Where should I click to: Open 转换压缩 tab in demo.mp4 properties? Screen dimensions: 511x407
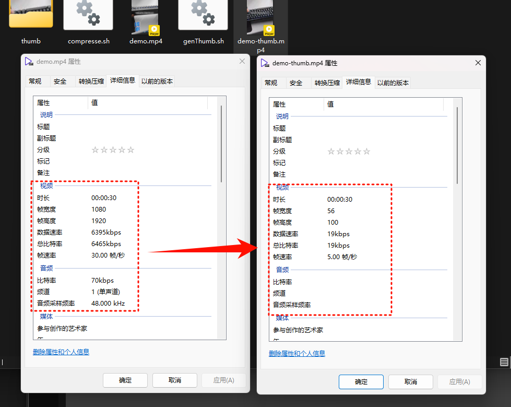(x=91, y=81)
